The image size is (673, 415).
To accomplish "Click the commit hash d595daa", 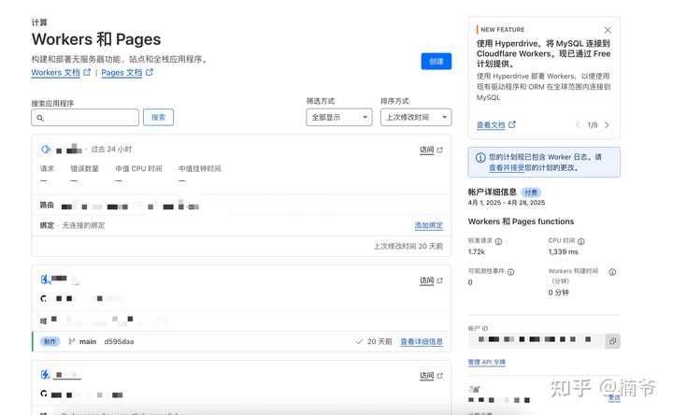I will click(119, 341).
